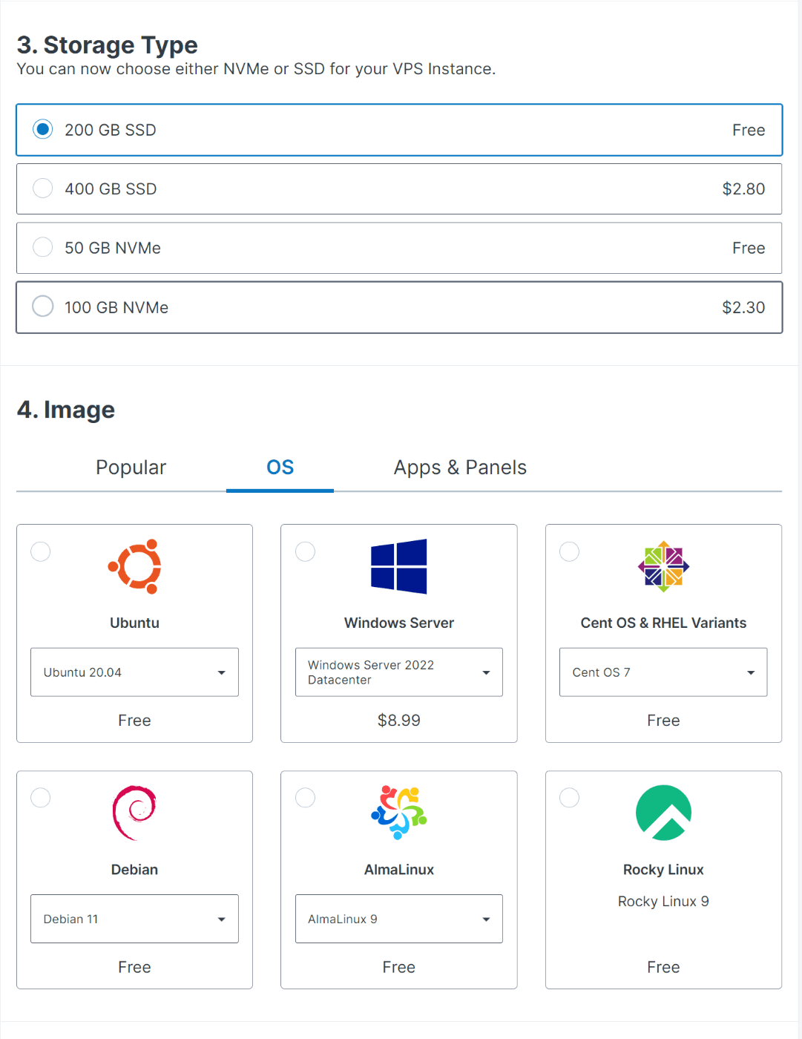
Task: Click the Free price under Cent OS
Action: click(x=663, y=721)
